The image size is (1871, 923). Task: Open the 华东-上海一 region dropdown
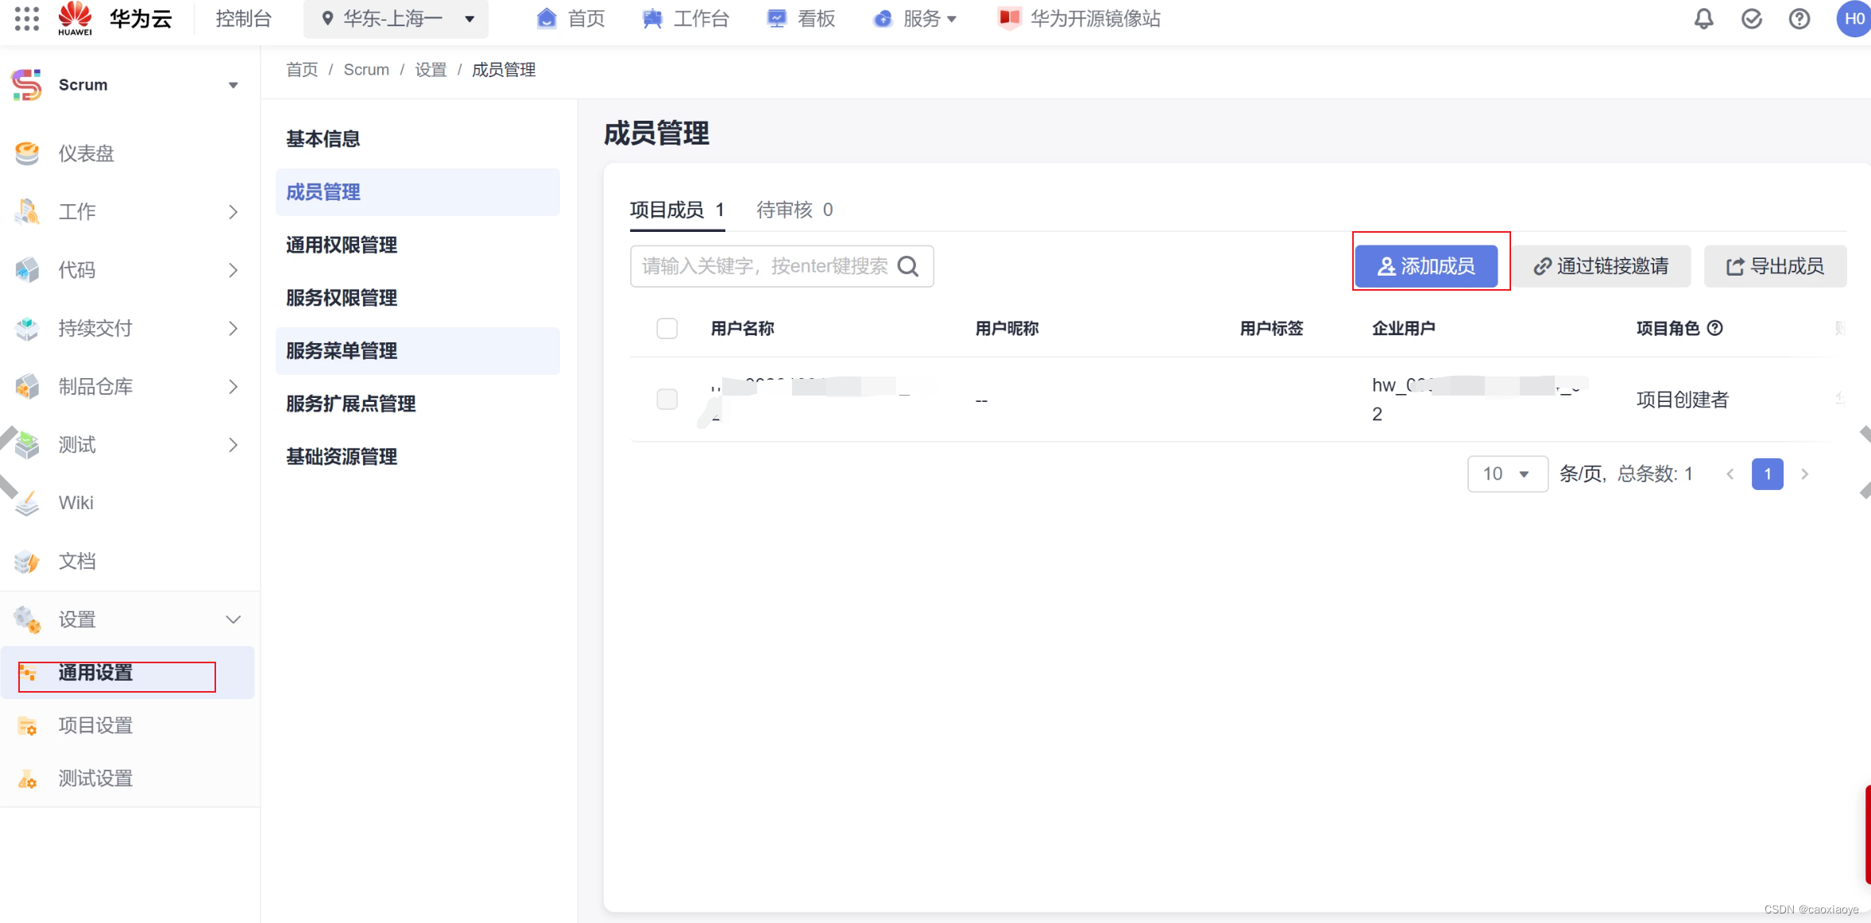[396, 19]
